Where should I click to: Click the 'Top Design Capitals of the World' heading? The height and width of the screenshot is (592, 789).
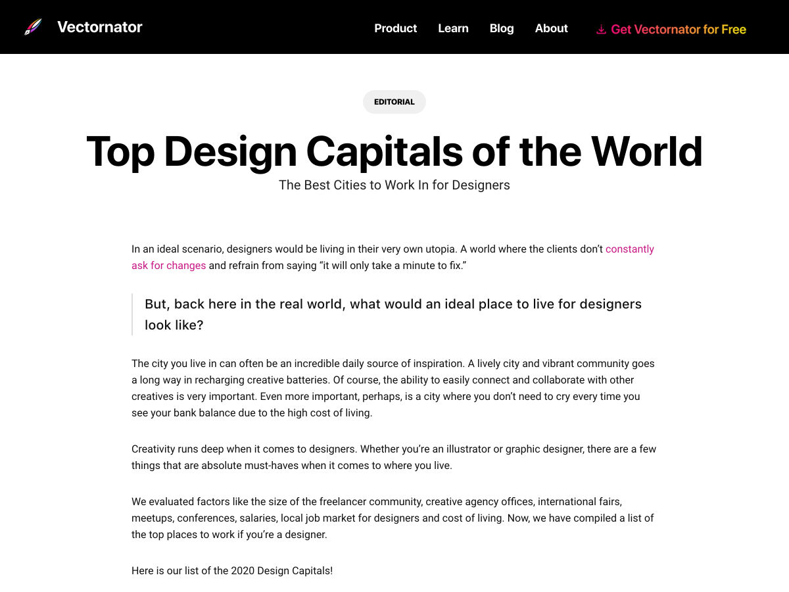point(394,151)
